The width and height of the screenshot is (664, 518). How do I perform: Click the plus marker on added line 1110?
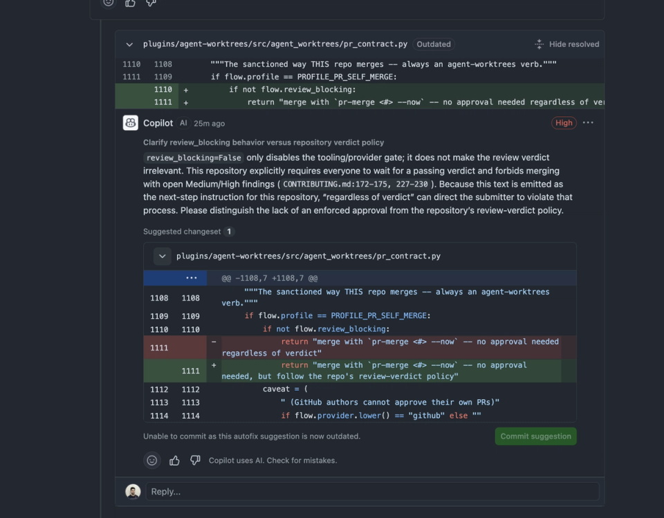(185, 90)
